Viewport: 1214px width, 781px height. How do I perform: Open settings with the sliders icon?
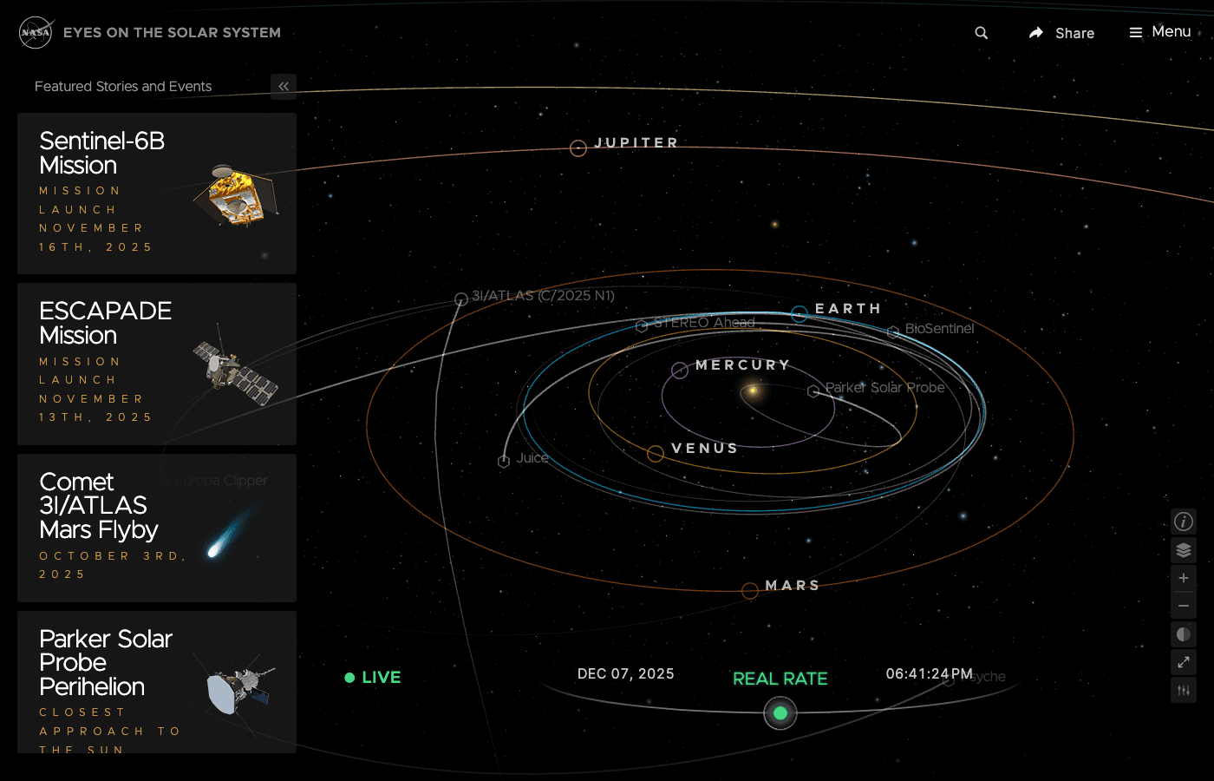[x=1183, y=690]
